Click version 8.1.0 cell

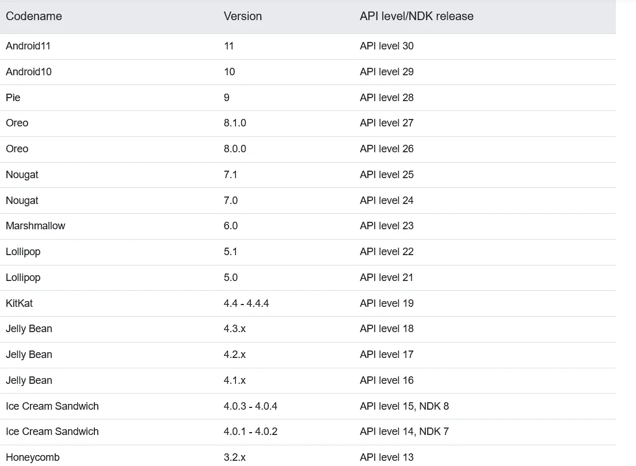[235, 123]
